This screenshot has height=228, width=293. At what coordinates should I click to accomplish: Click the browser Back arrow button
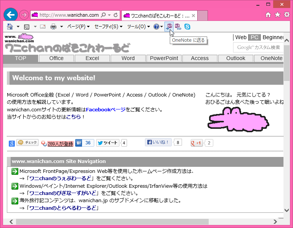pos(11,15)
